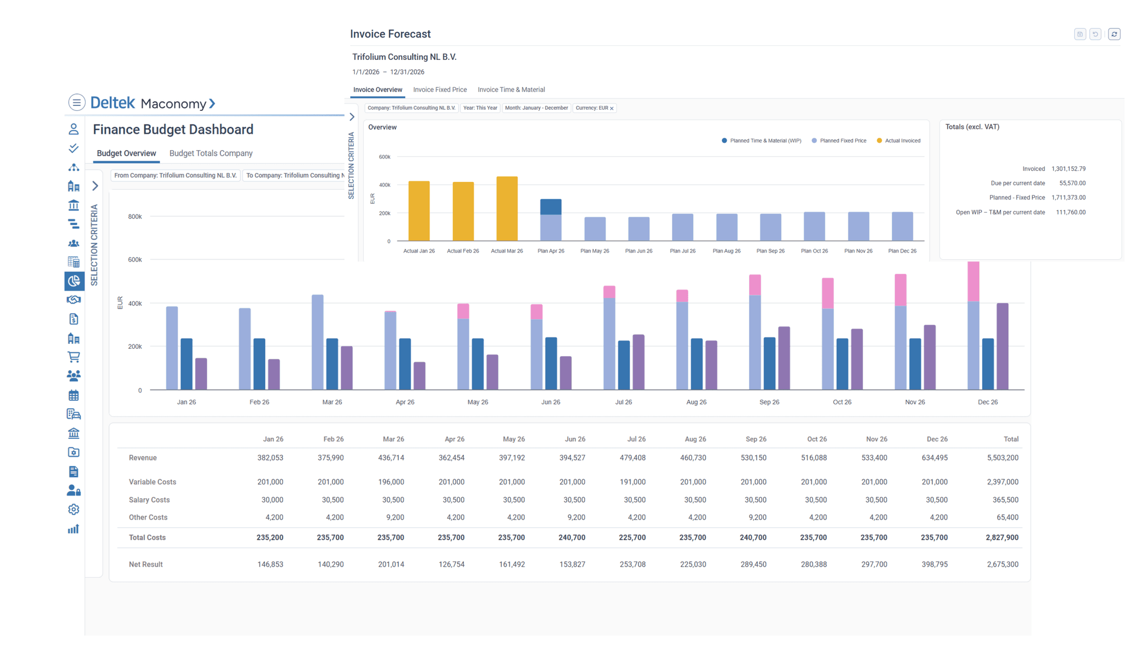Viewport: 1146px width, 645px height.
Task: Click the settings gear sidebar icon
Action: [x=73, y=510]
